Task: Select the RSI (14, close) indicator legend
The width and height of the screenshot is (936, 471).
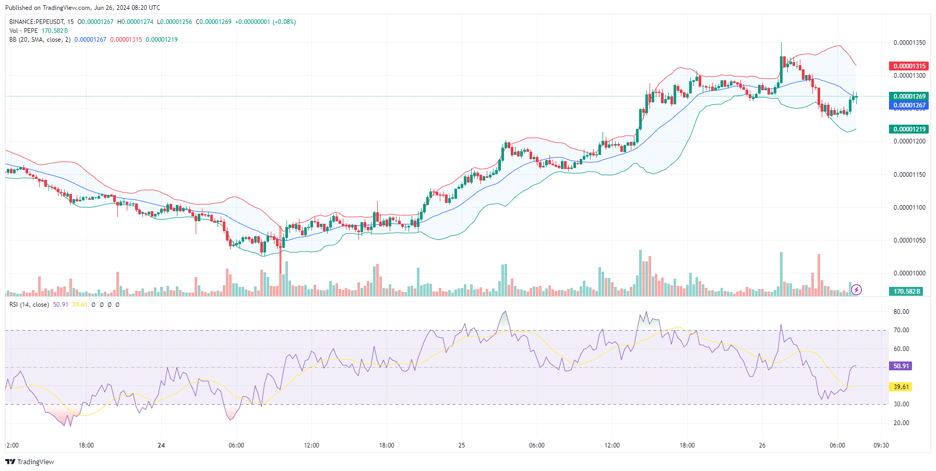Action: pyautogui.click(x=29, y=305)
